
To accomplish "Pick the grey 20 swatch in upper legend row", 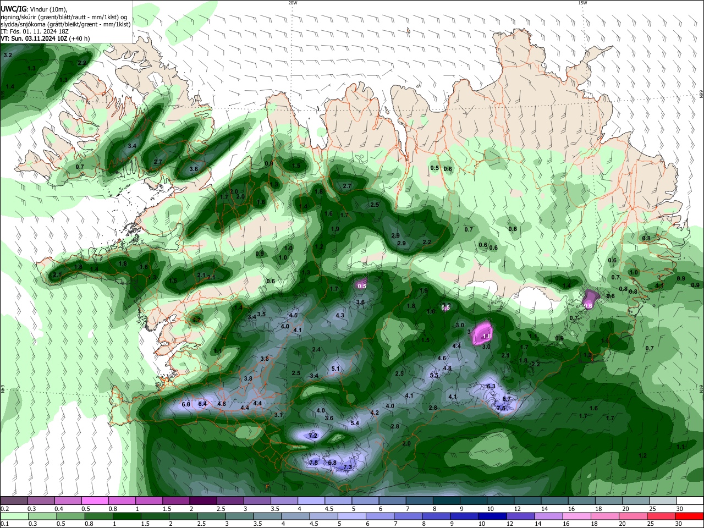I will [636, 501].
